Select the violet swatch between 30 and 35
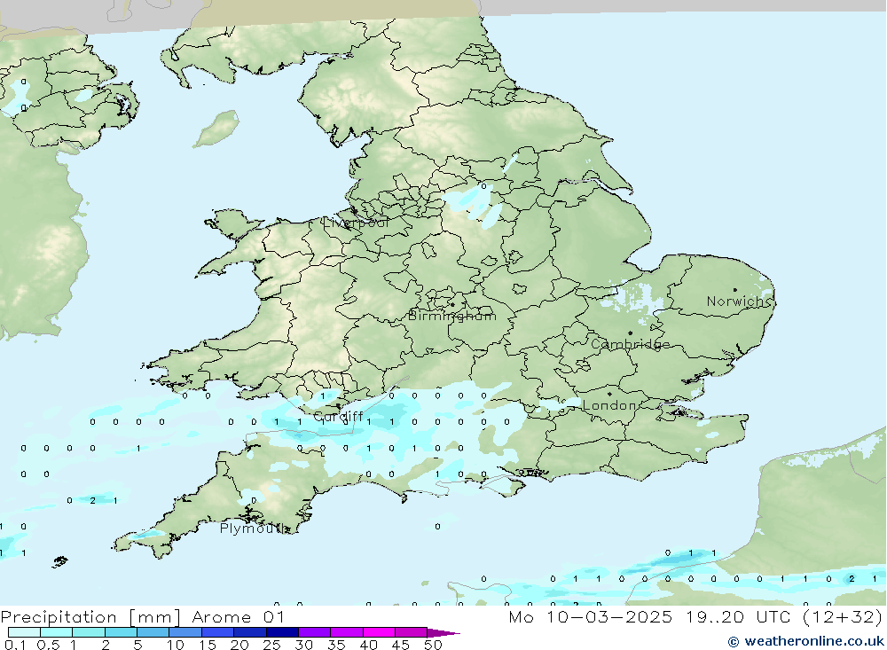 click(x=314, y=632)
